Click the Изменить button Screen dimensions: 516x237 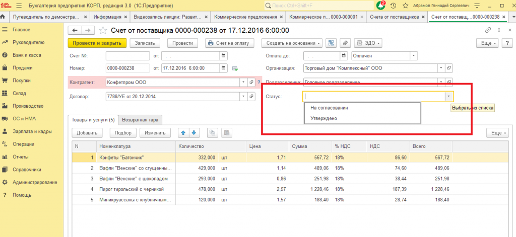click(155, 133)
